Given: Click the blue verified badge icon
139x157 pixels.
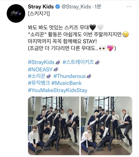Looking at the screenshot, I should click(x=58, y=7).
